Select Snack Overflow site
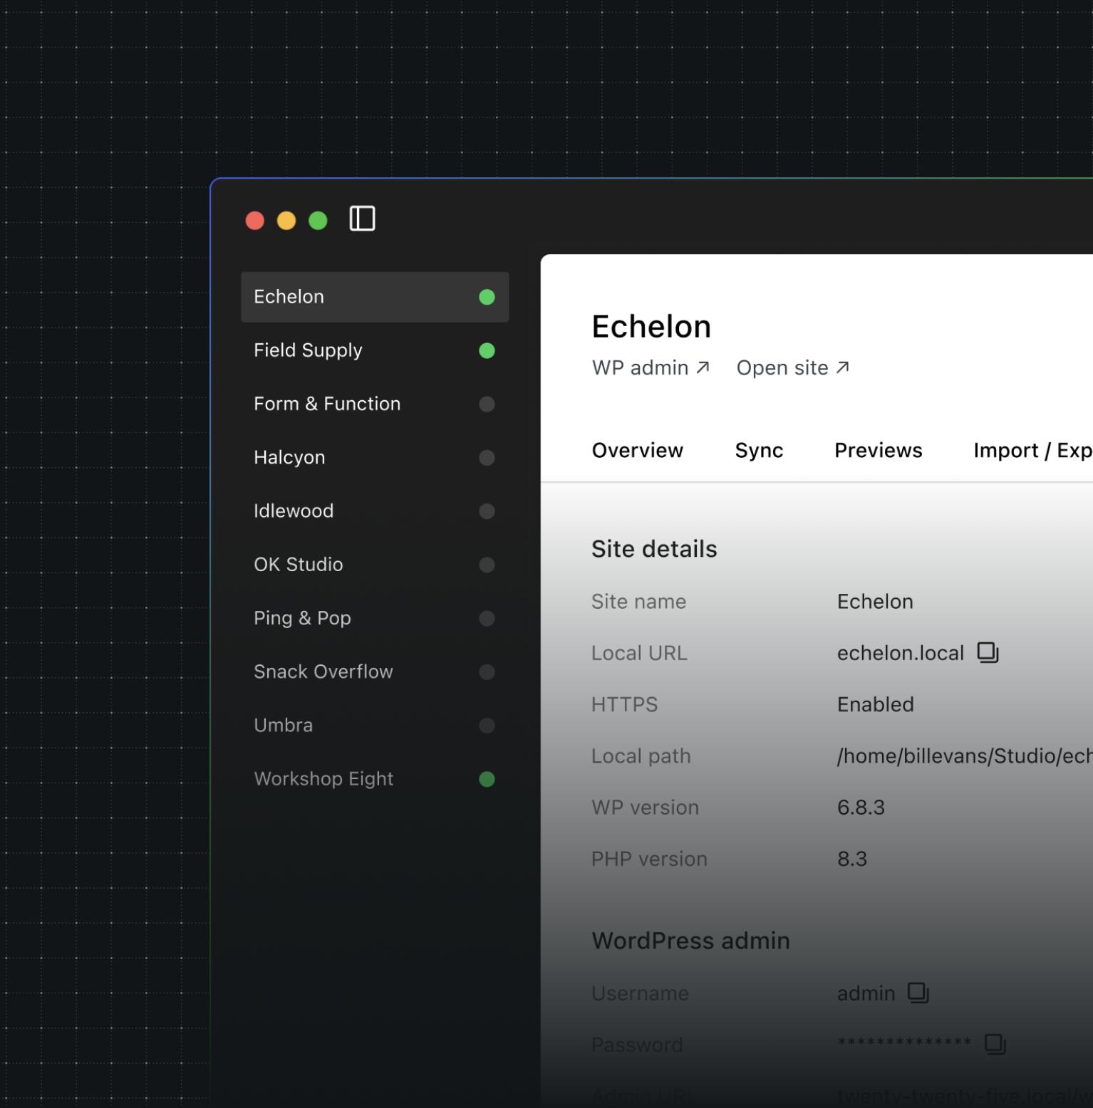Screen dimensions: 1093x1108 coord(375,671)
